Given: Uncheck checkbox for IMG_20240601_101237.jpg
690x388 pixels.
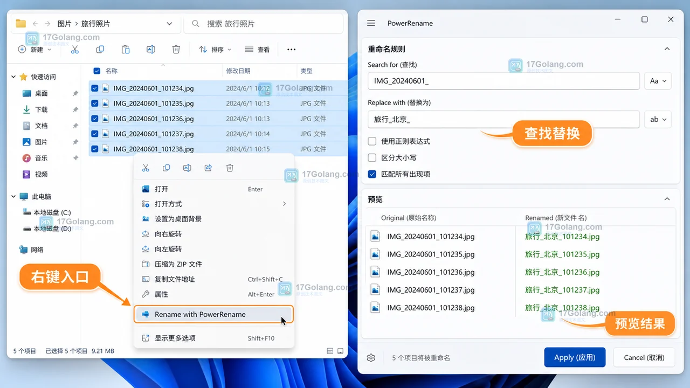Looking at the screenshot, I should pos(95,134).
